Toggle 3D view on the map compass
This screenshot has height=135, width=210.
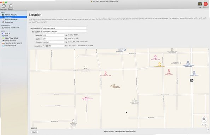click(204, 119)
